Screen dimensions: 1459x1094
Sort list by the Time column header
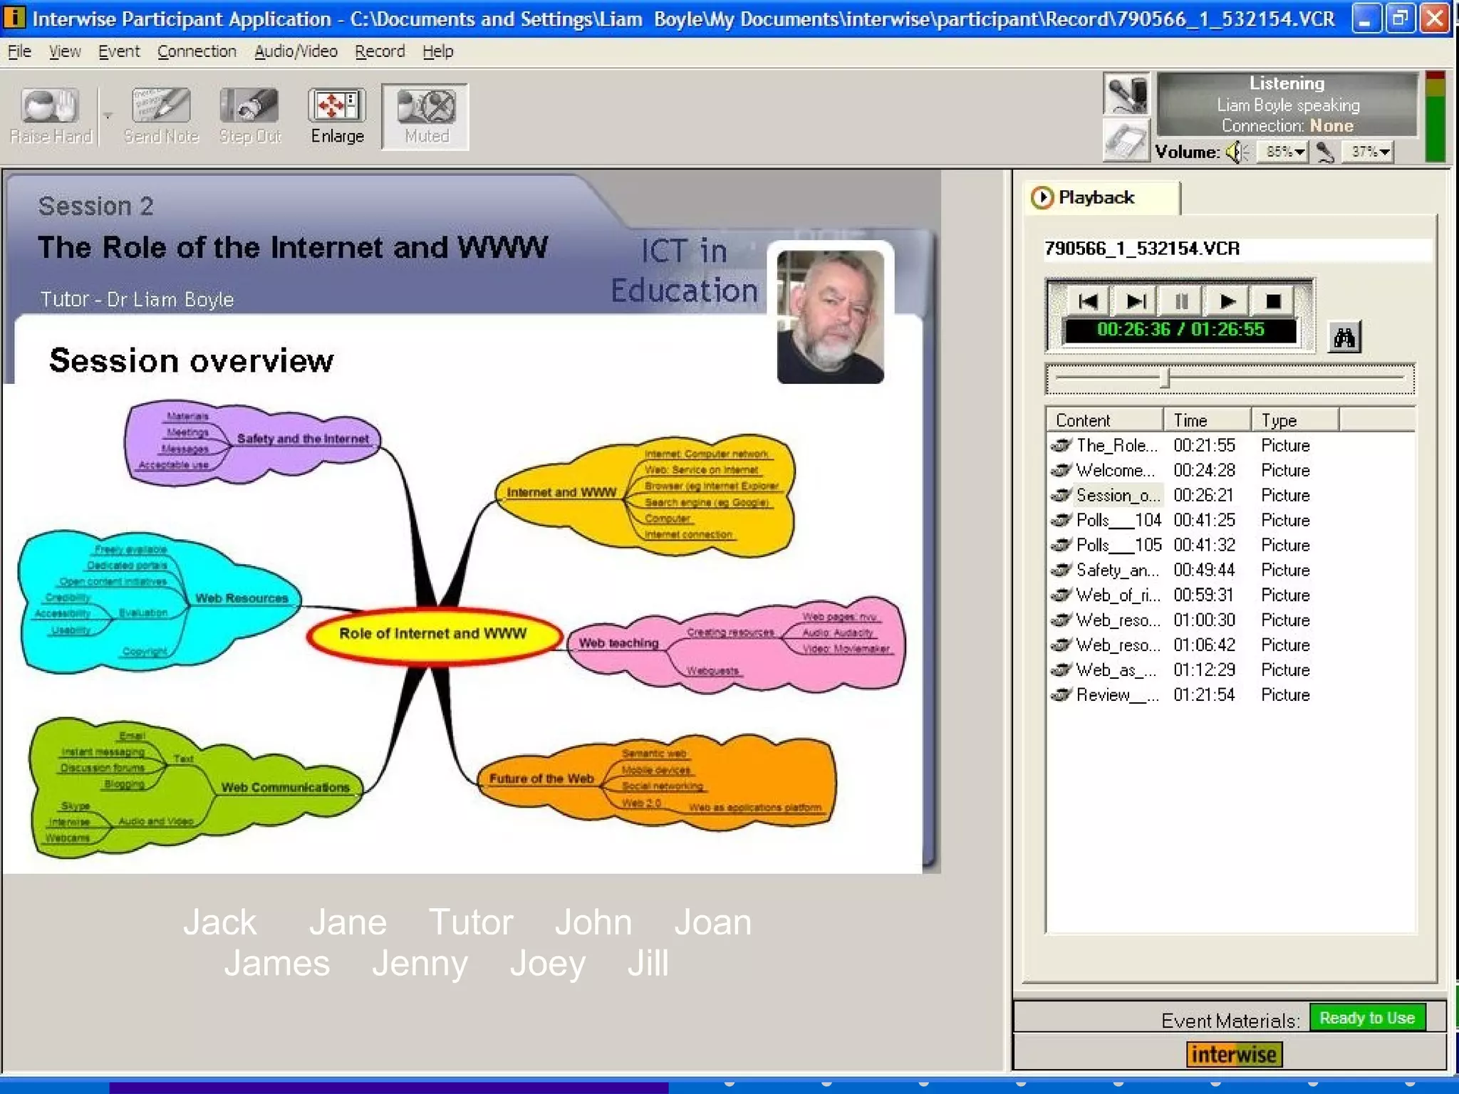[1206, 420]
